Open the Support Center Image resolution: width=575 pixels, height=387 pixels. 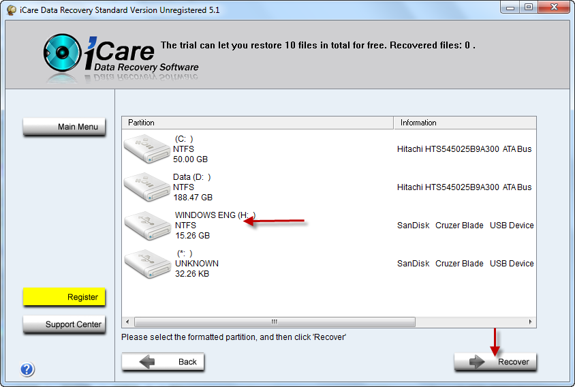pos(64,324)
